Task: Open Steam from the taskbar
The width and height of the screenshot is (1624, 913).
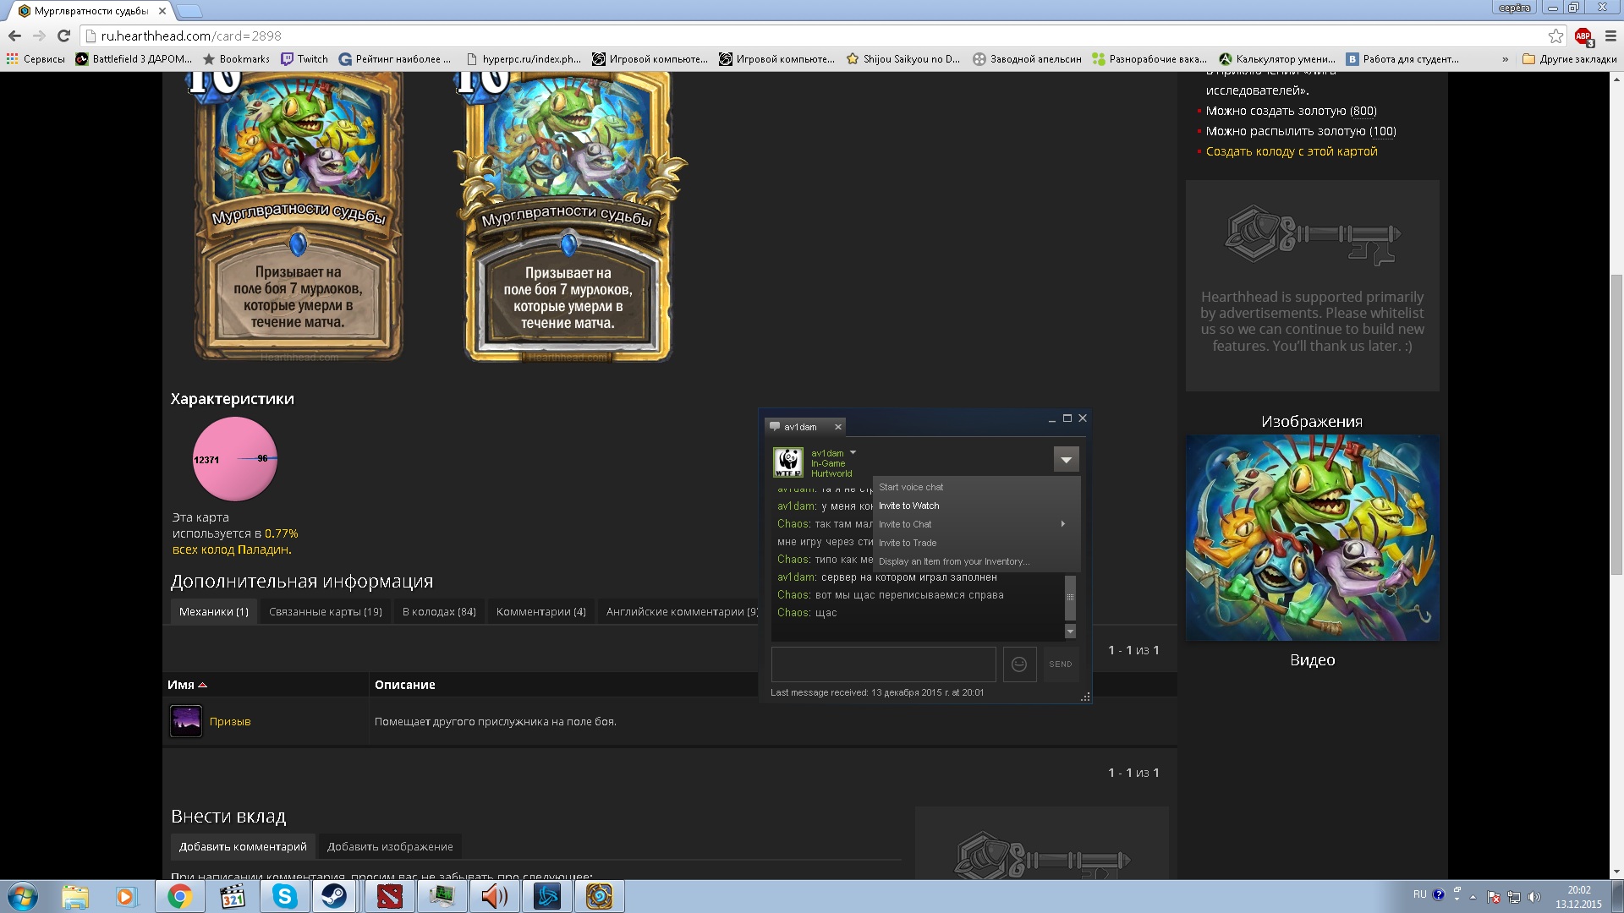Action: 334,896
